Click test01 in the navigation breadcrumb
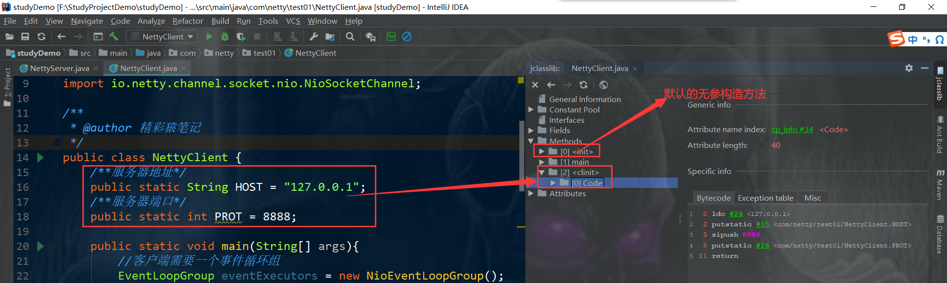 [259, 53]
